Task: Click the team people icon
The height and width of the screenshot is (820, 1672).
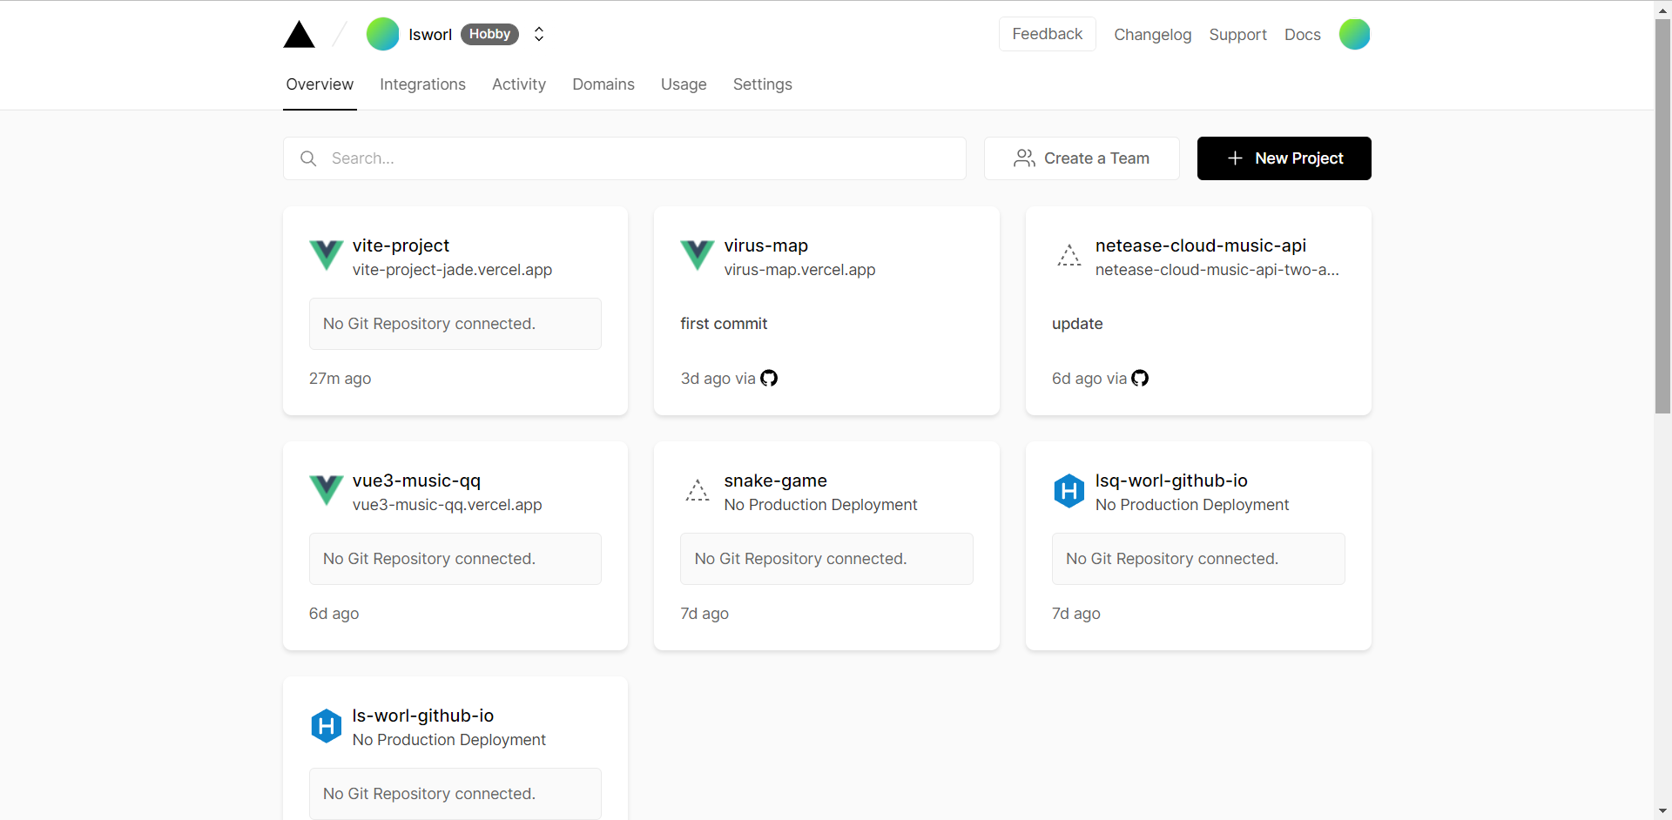Action: click(x=1024, y=158)
